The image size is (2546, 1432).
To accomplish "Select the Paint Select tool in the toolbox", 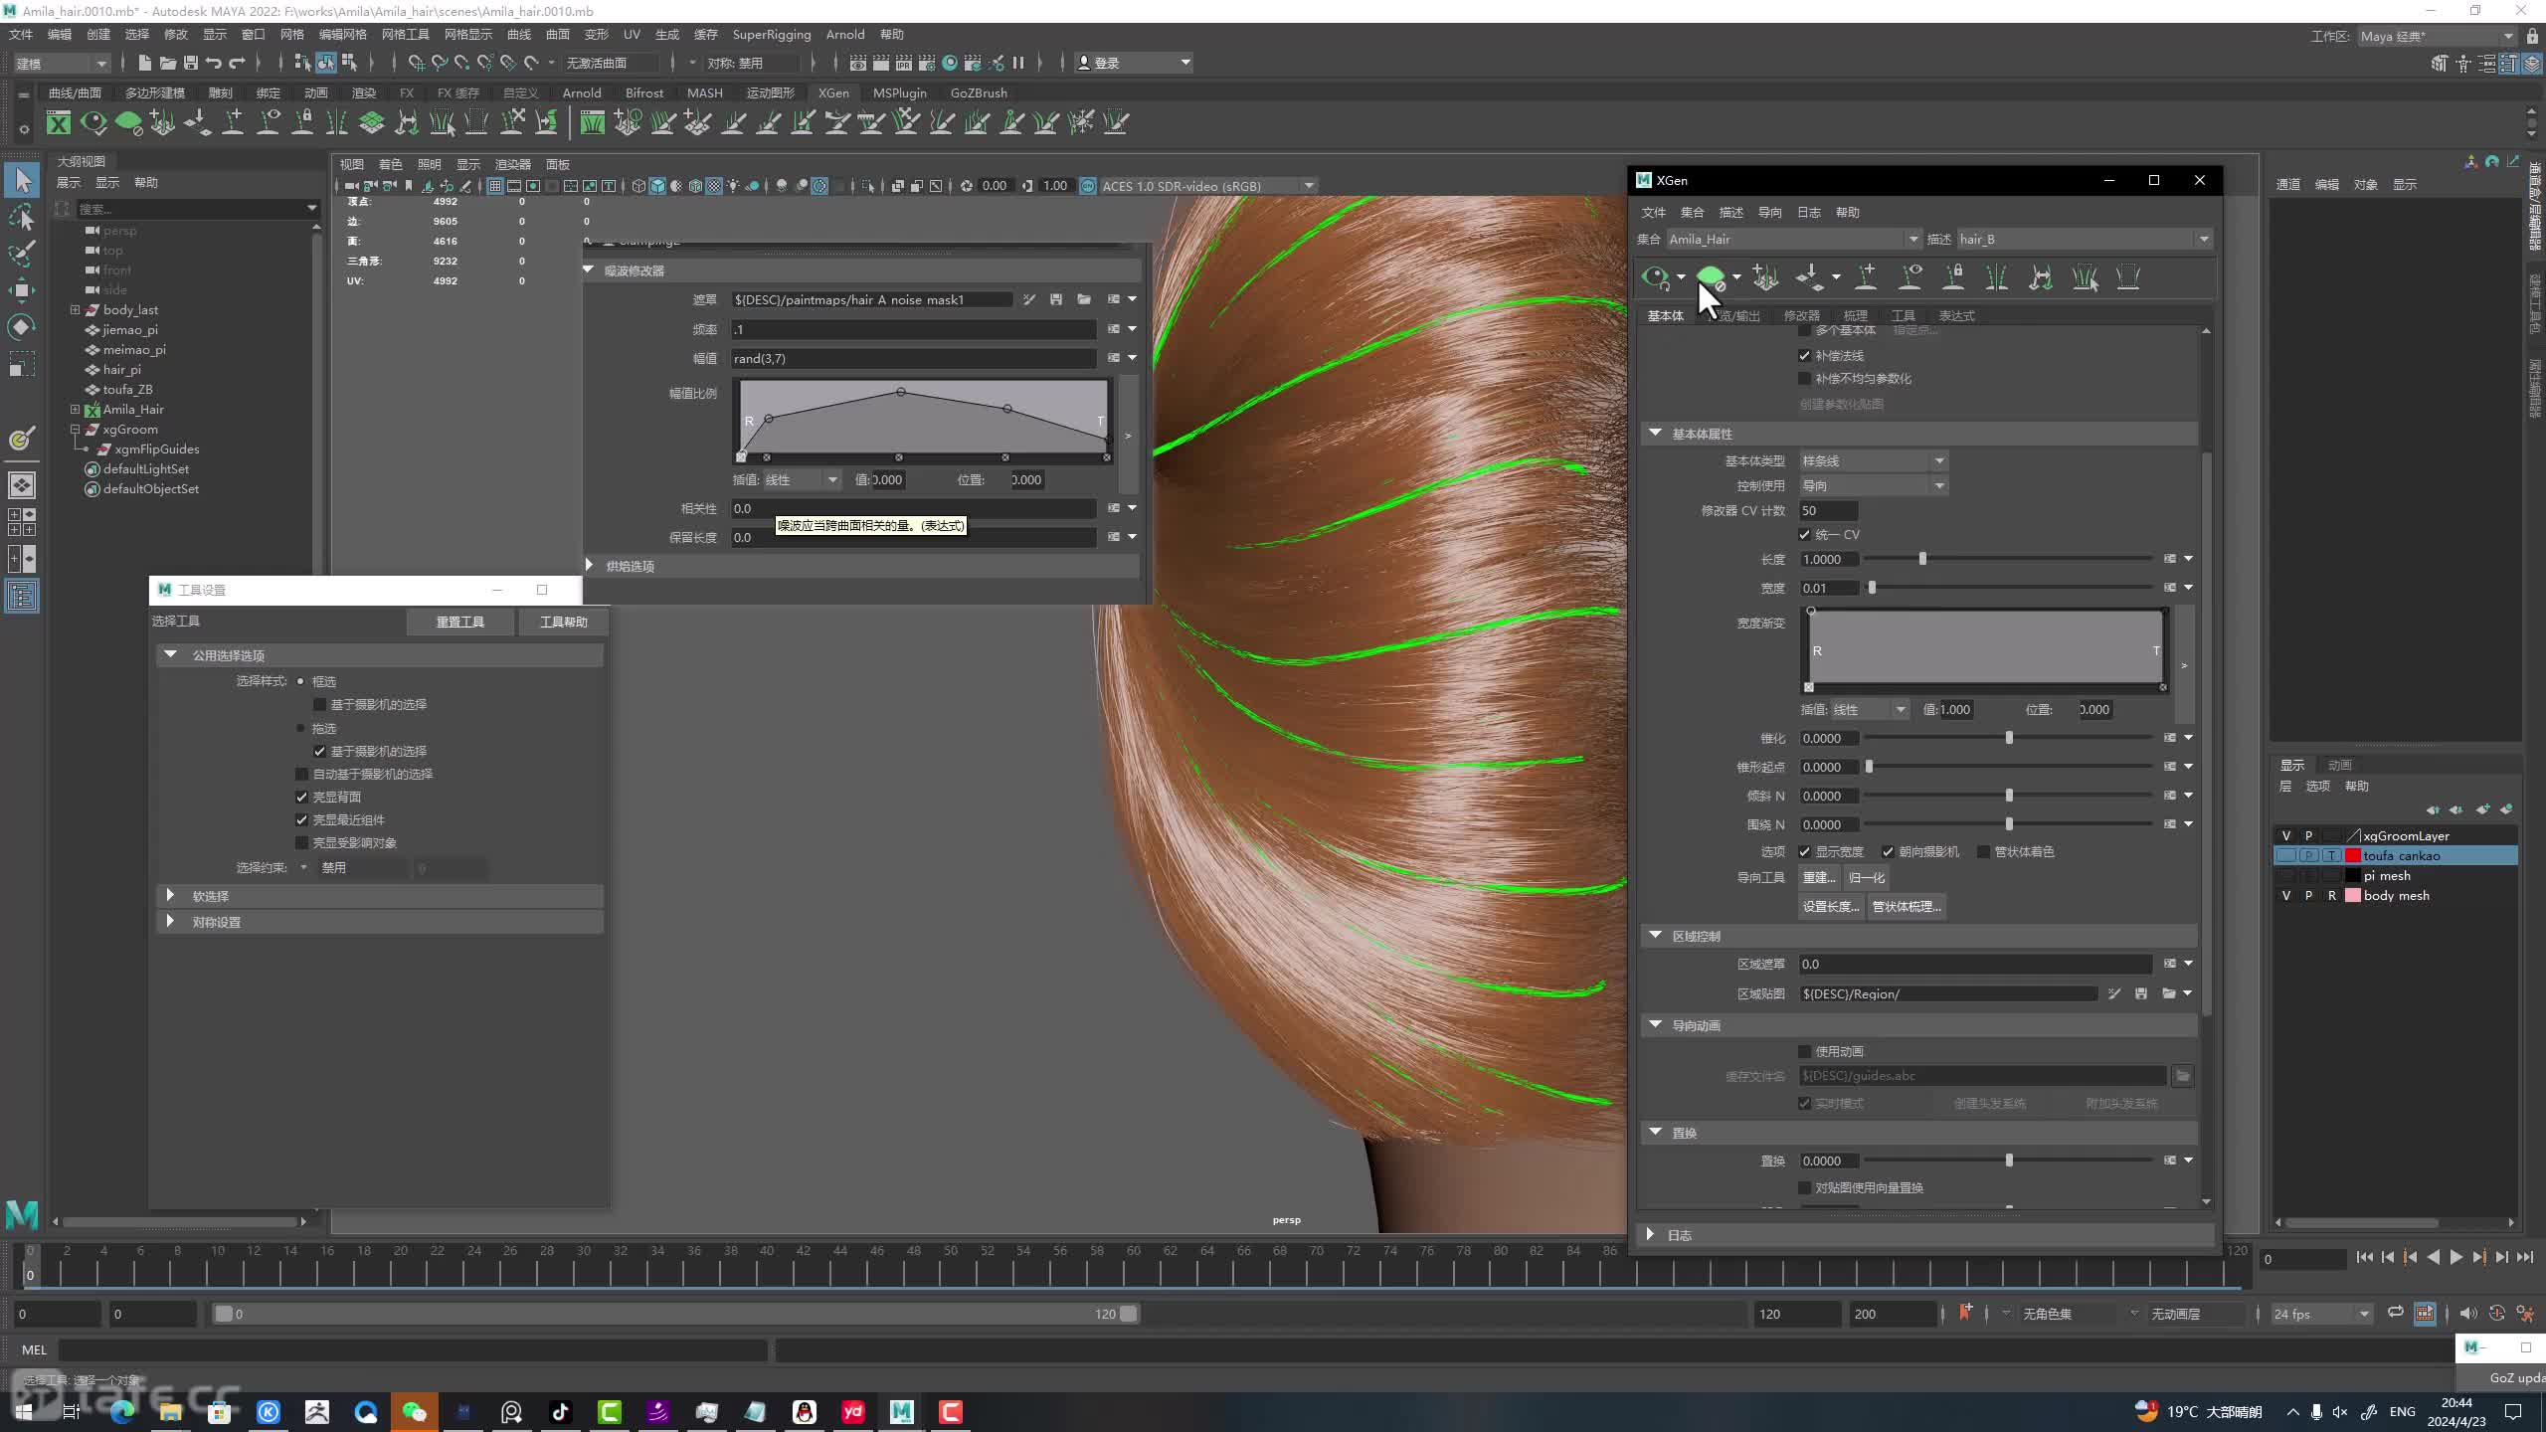I will (22, 253).
